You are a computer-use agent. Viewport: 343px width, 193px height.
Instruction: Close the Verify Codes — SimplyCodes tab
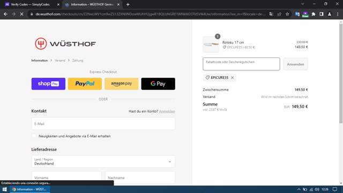tap(58, 4)
